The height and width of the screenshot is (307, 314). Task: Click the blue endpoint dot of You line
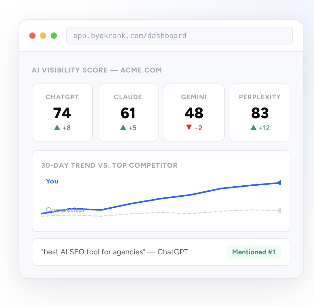[x=280, y=183]
